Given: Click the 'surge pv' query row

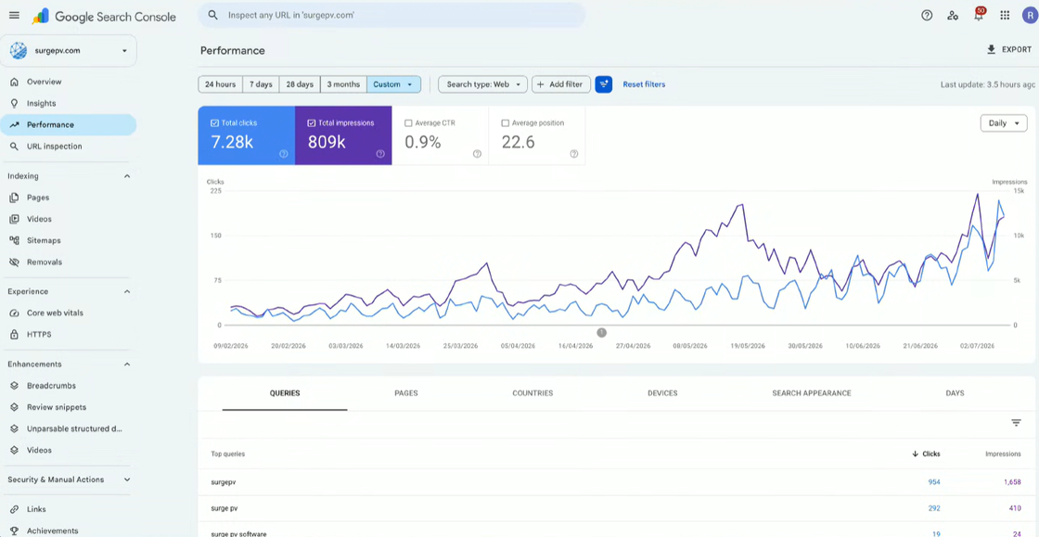Looking at the screenshot, I should point(616,508).
